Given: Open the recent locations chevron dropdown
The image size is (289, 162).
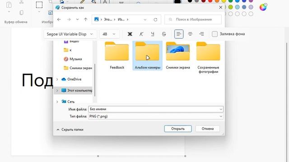Looking at the screenshot, I should coord(77,19).
